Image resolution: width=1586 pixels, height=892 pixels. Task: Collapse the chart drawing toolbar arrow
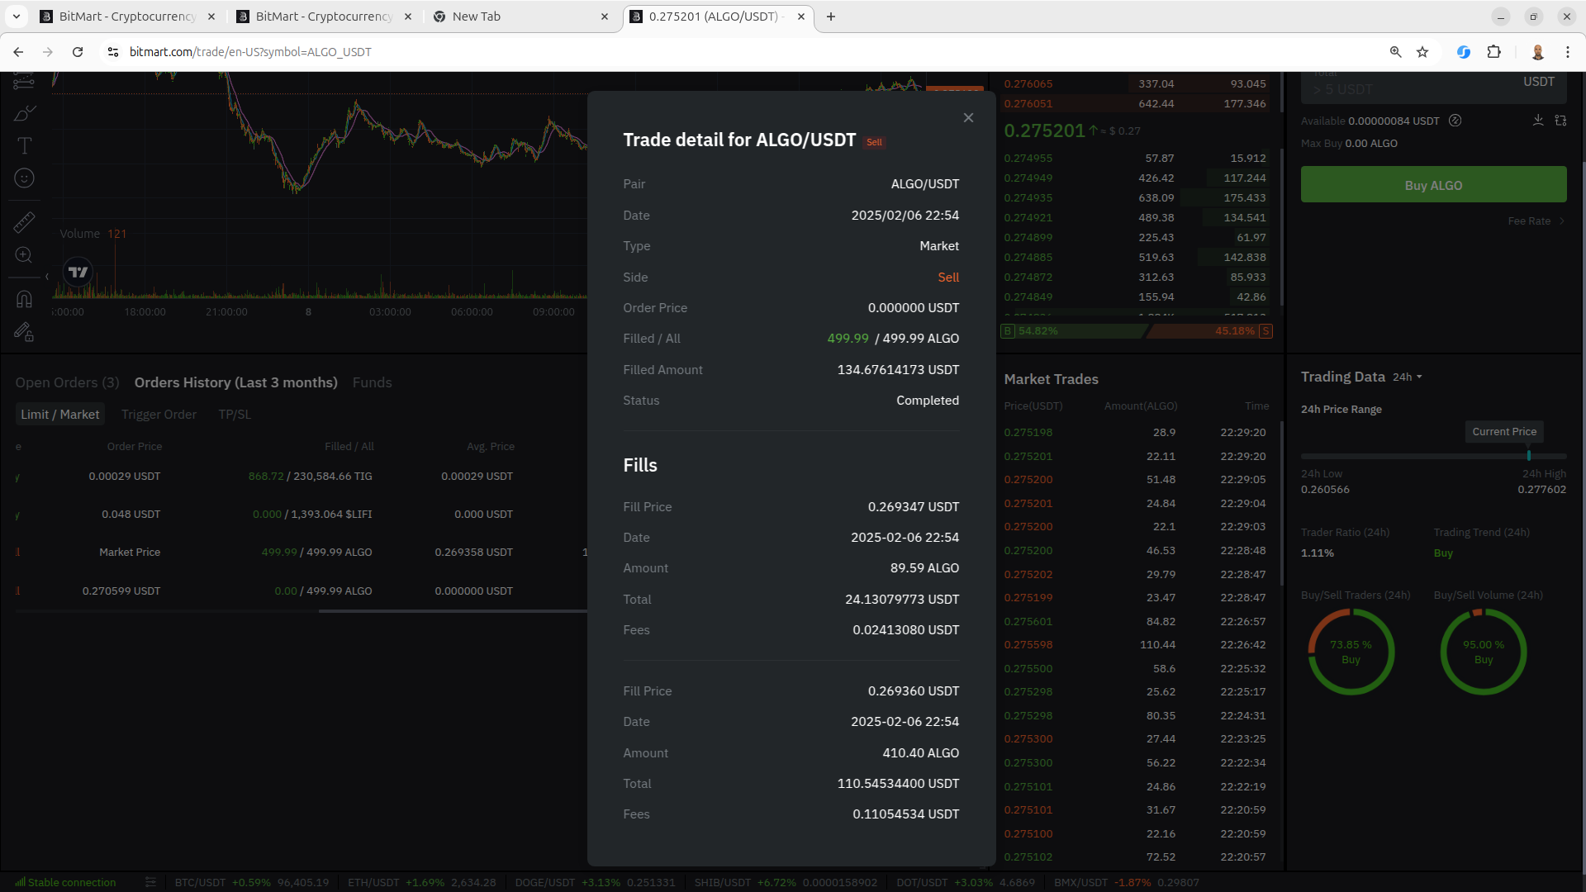pyautogui.click(x=47, y=277)
